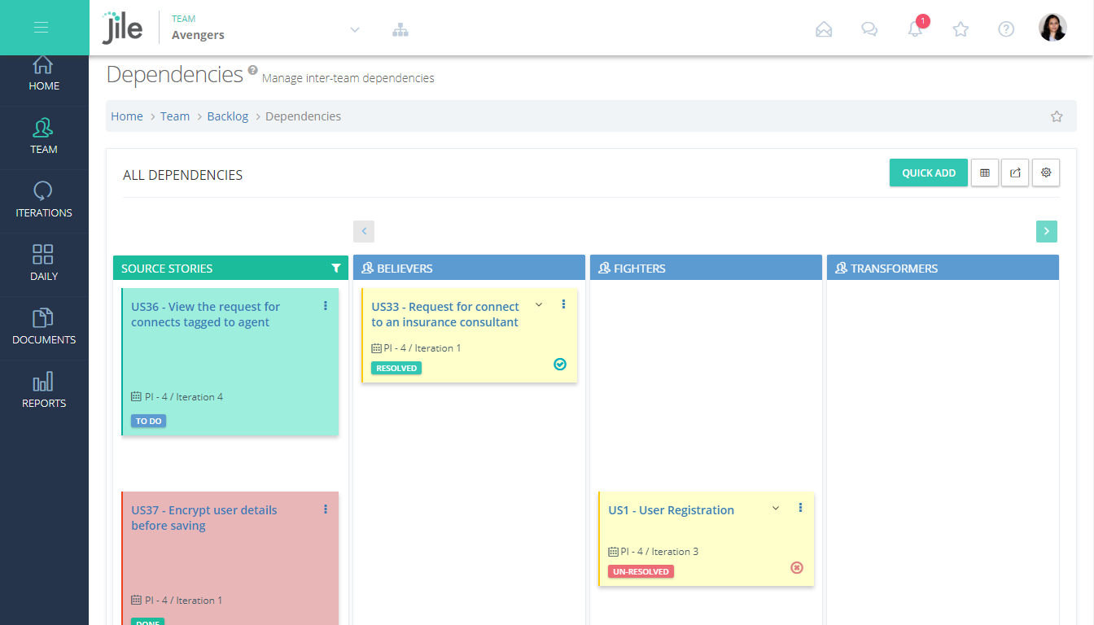Expand the Avengers team dropdown

pyautogui.click(x=355, y=30)
